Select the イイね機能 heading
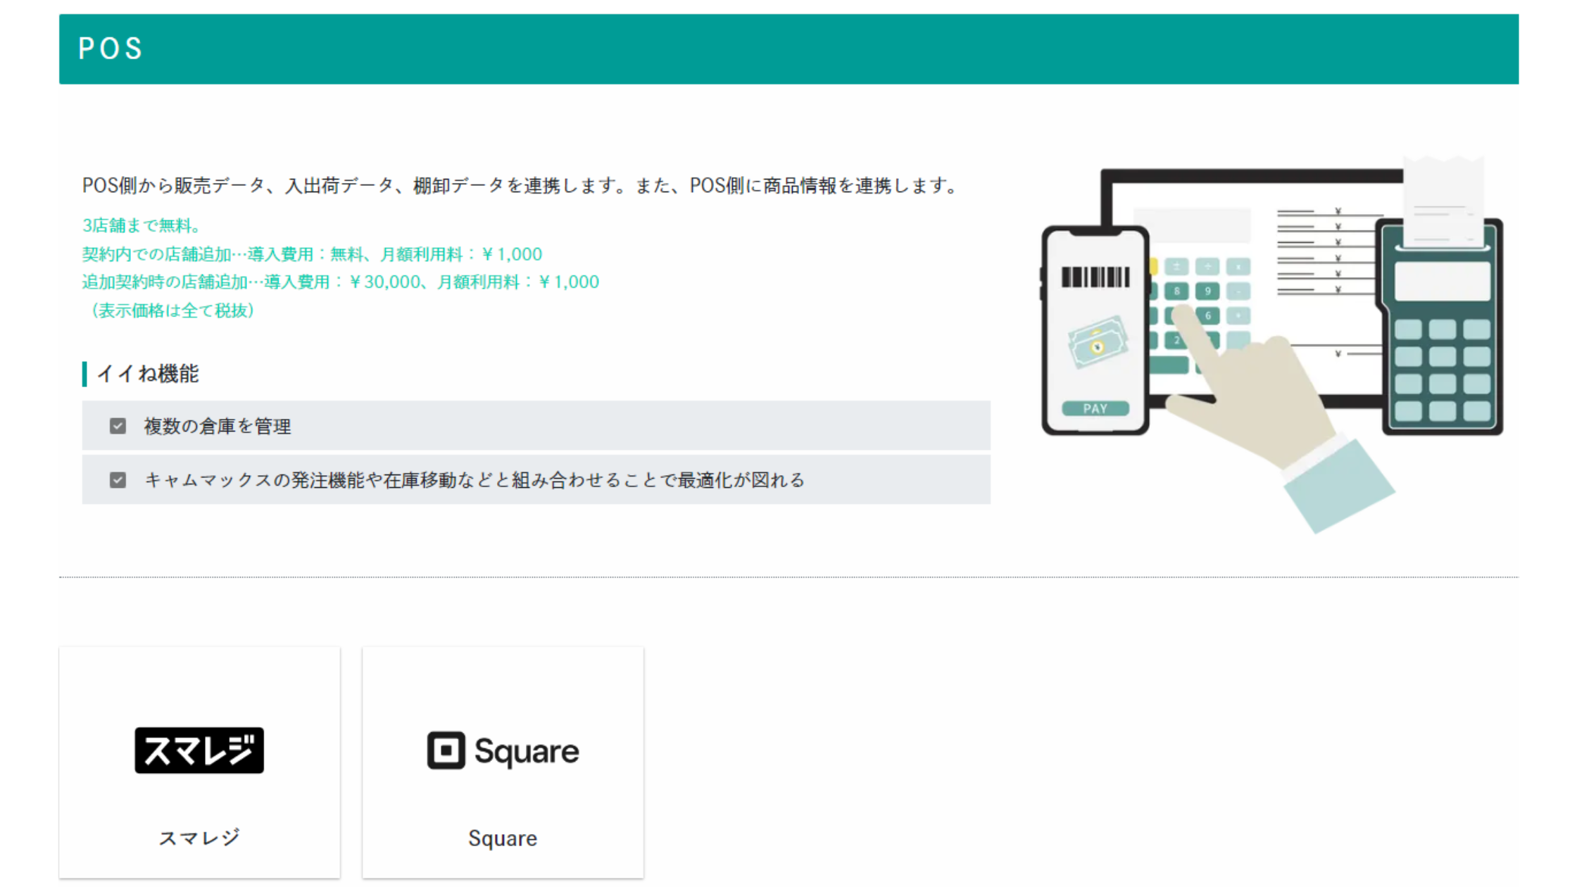 (147, 374)
